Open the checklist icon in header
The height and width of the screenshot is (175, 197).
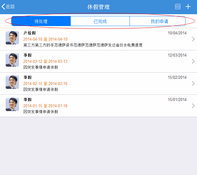tap(178, 7)
